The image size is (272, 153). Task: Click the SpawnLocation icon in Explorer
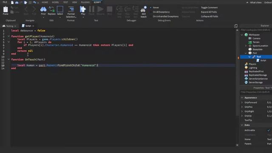250,46
